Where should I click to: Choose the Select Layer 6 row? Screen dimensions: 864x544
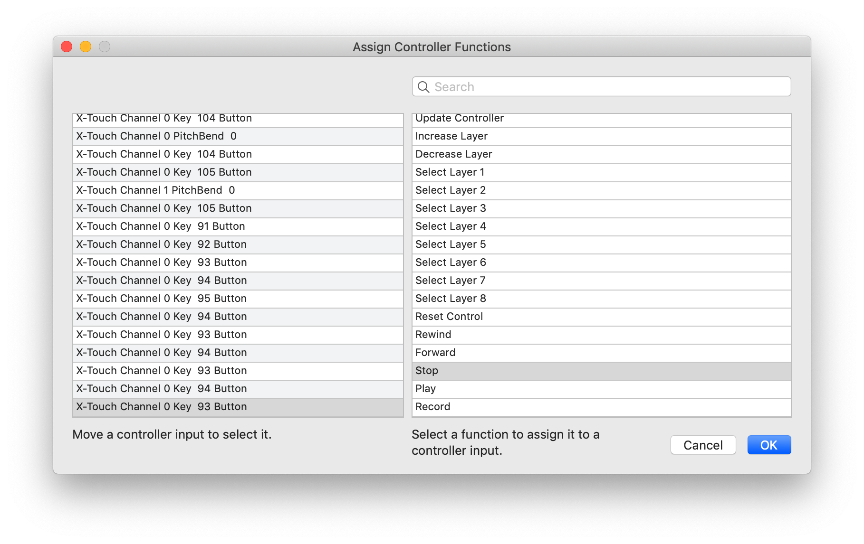point(601,263)
